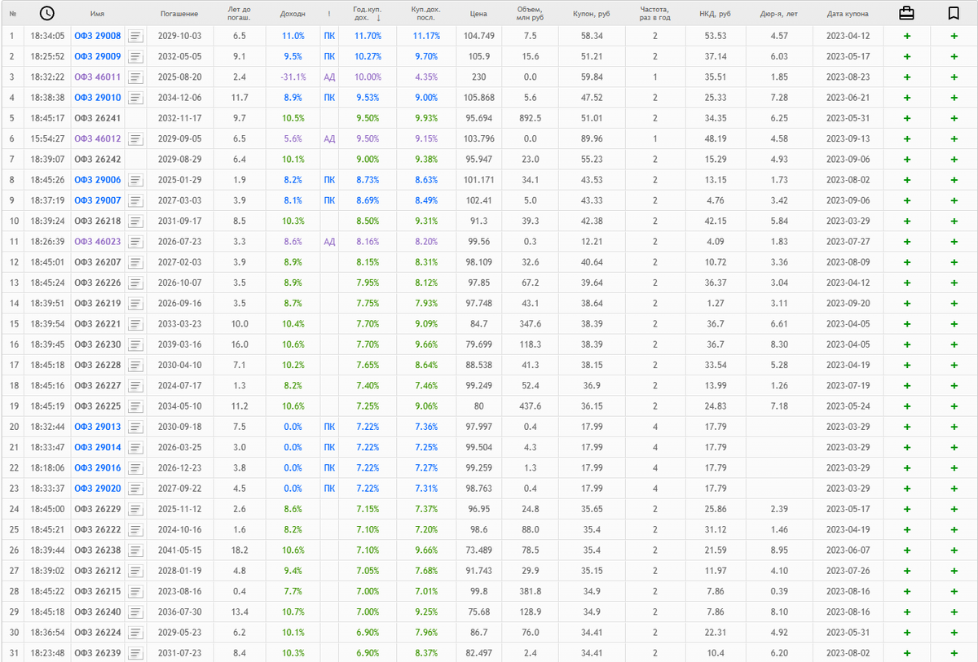Add ОФЗ 26225 to bookmarks with plus
Viewport: 978px width, 662px height.
[x=954, y=406]
